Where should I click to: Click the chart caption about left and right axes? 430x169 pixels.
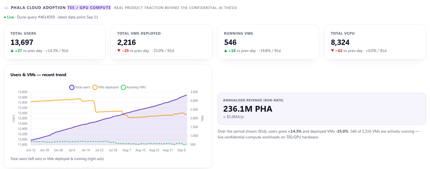click(57, 159)
